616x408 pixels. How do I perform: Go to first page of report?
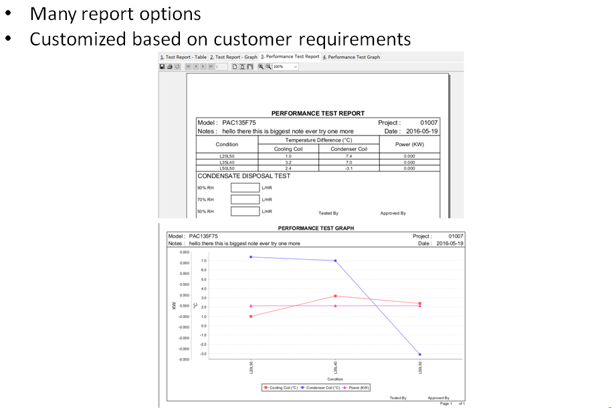click(189, 67)
